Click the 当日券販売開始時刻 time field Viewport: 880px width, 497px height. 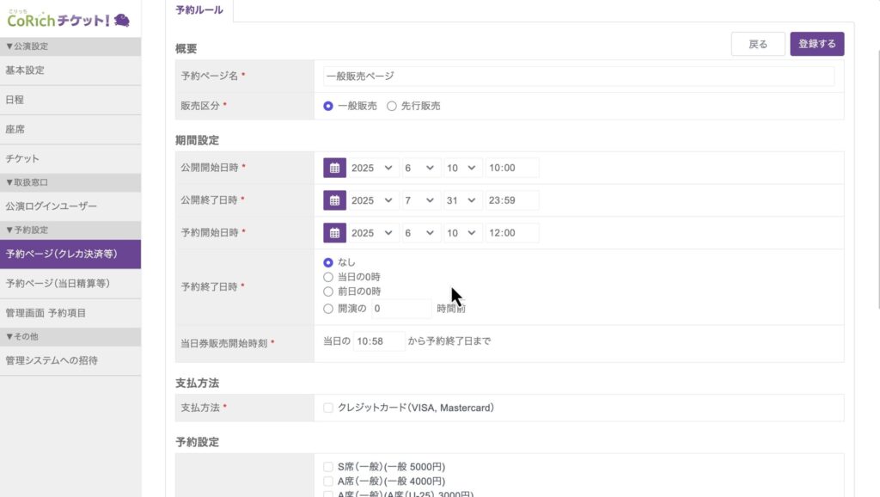379,341
